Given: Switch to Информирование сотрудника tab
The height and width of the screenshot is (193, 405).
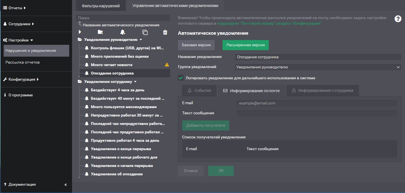Looking at the screenshot, I should point(322,90).
